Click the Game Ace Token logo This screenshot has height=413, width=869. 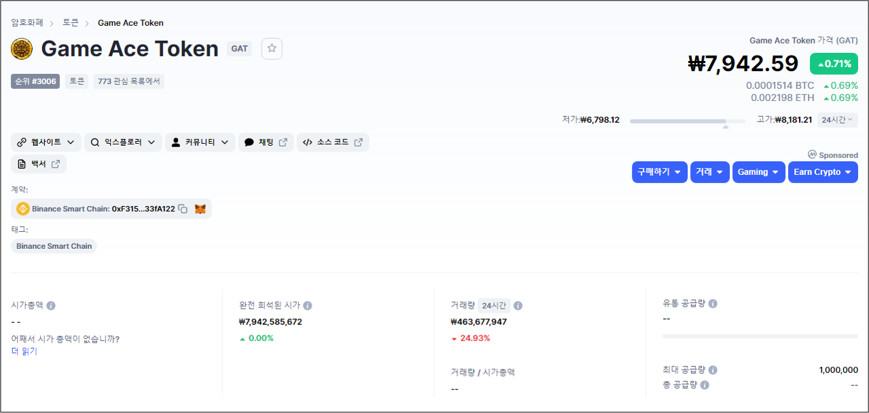coord(22,49)
